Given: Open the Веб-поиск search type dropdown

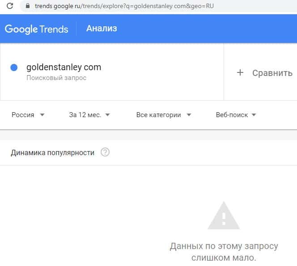Looking at the screenshot, I should 236,115.
